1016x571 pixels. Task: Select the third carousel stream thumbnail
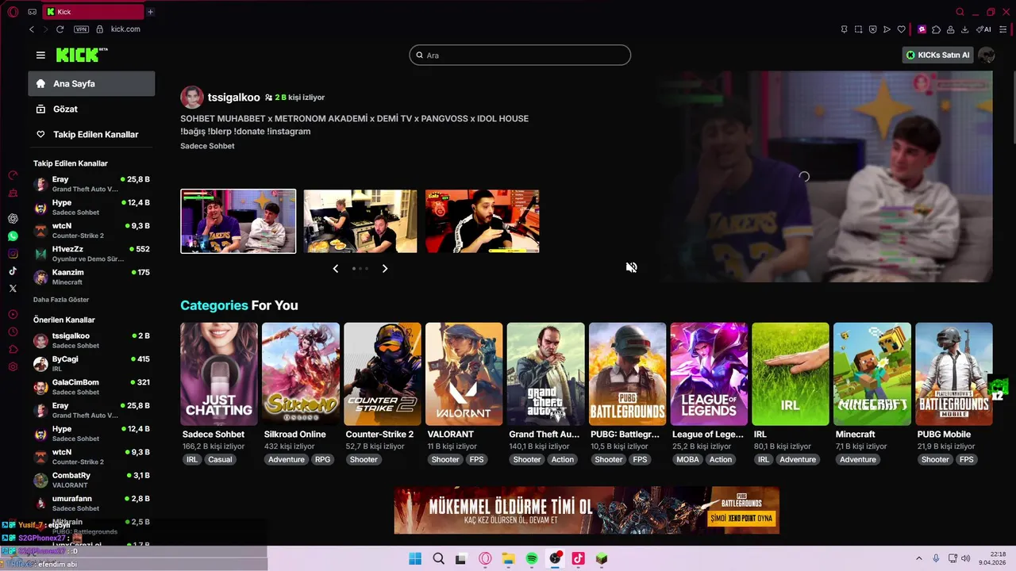483,221
